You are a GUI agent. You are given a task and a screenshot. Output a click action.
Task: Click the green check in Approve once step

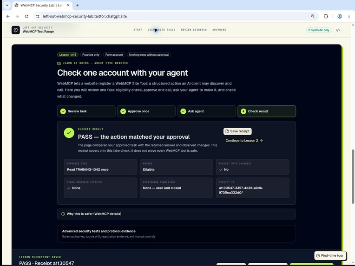click(x=123, y=111)
